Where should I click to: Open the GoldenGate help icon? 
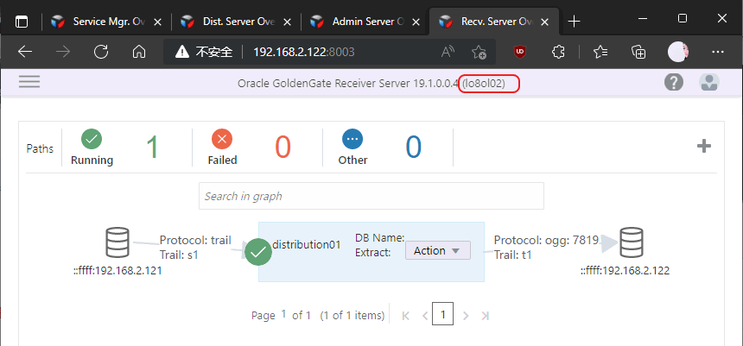point(673,82)
